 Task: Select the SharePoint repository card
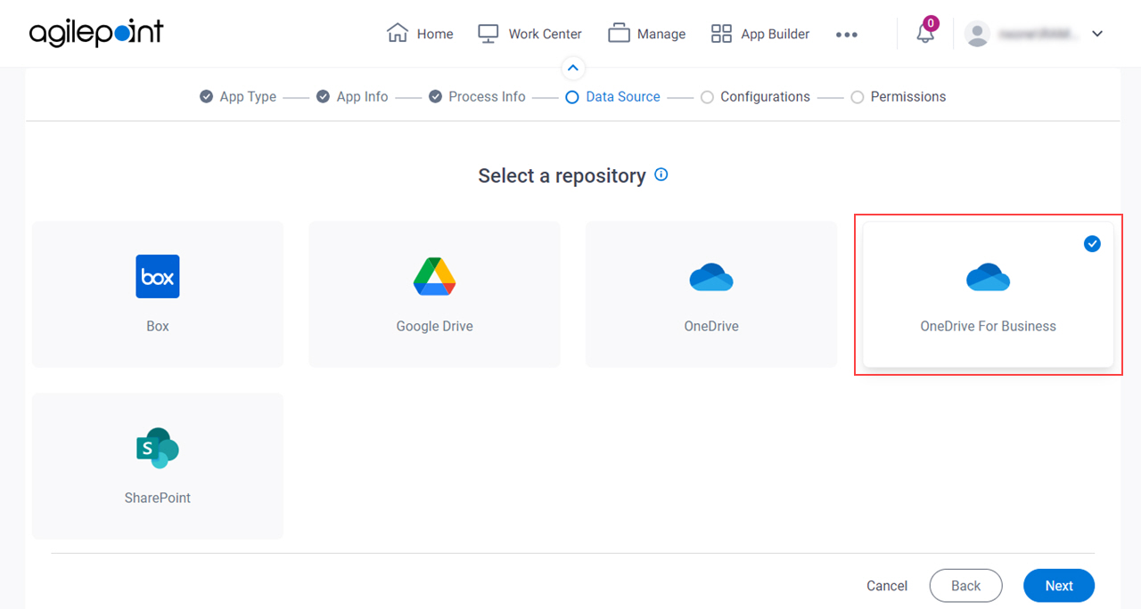point(158,466)
